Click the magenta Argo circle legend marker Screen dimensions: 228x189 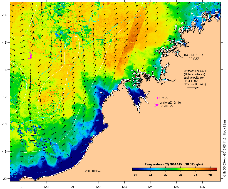pyautogui.click(x=158, y=98)
